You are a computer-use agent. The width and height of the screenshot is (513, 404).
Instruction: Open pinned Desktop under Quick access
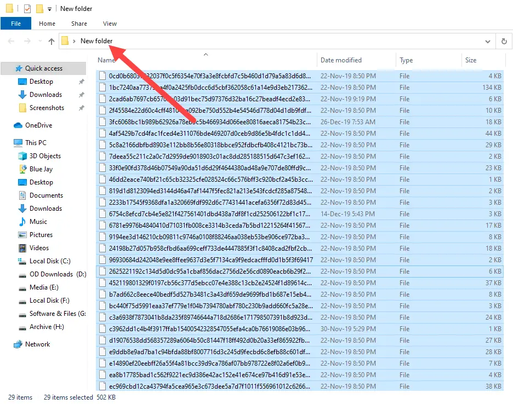(x=41, y=82)
